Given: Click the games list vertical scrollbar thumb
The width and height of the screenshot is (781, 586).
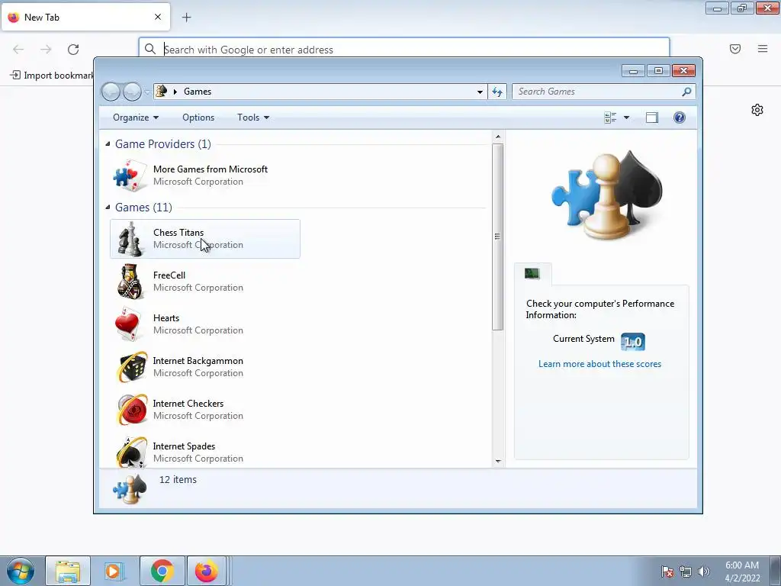Looking at the screenshot, I should point(497,237).
